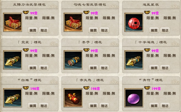
Task: Click the 勾魂七奪武學禮包 gift box icon
Action: click(x=73, y=22)
